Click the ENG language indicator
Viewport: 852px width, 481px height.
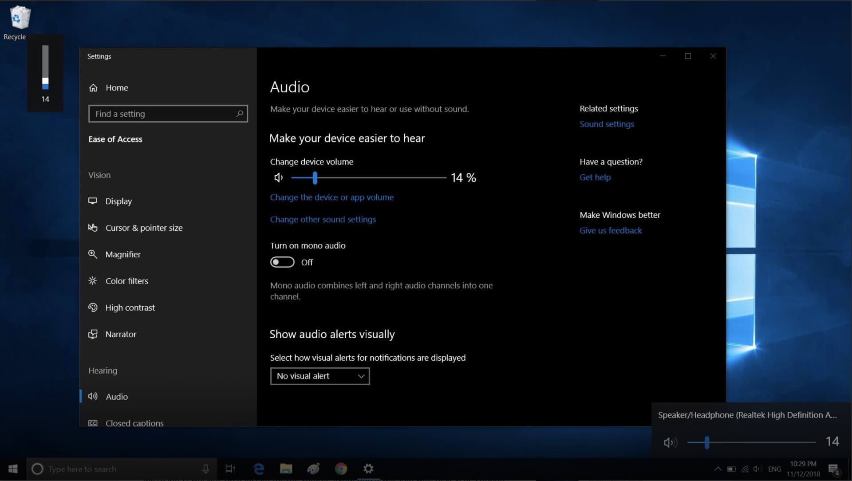[774, 469]
